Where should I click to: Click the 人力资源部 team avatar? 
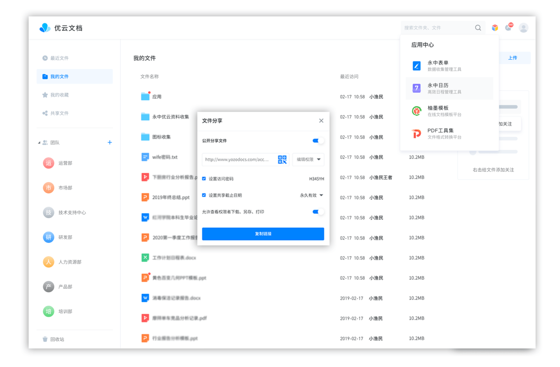(48, 262)
